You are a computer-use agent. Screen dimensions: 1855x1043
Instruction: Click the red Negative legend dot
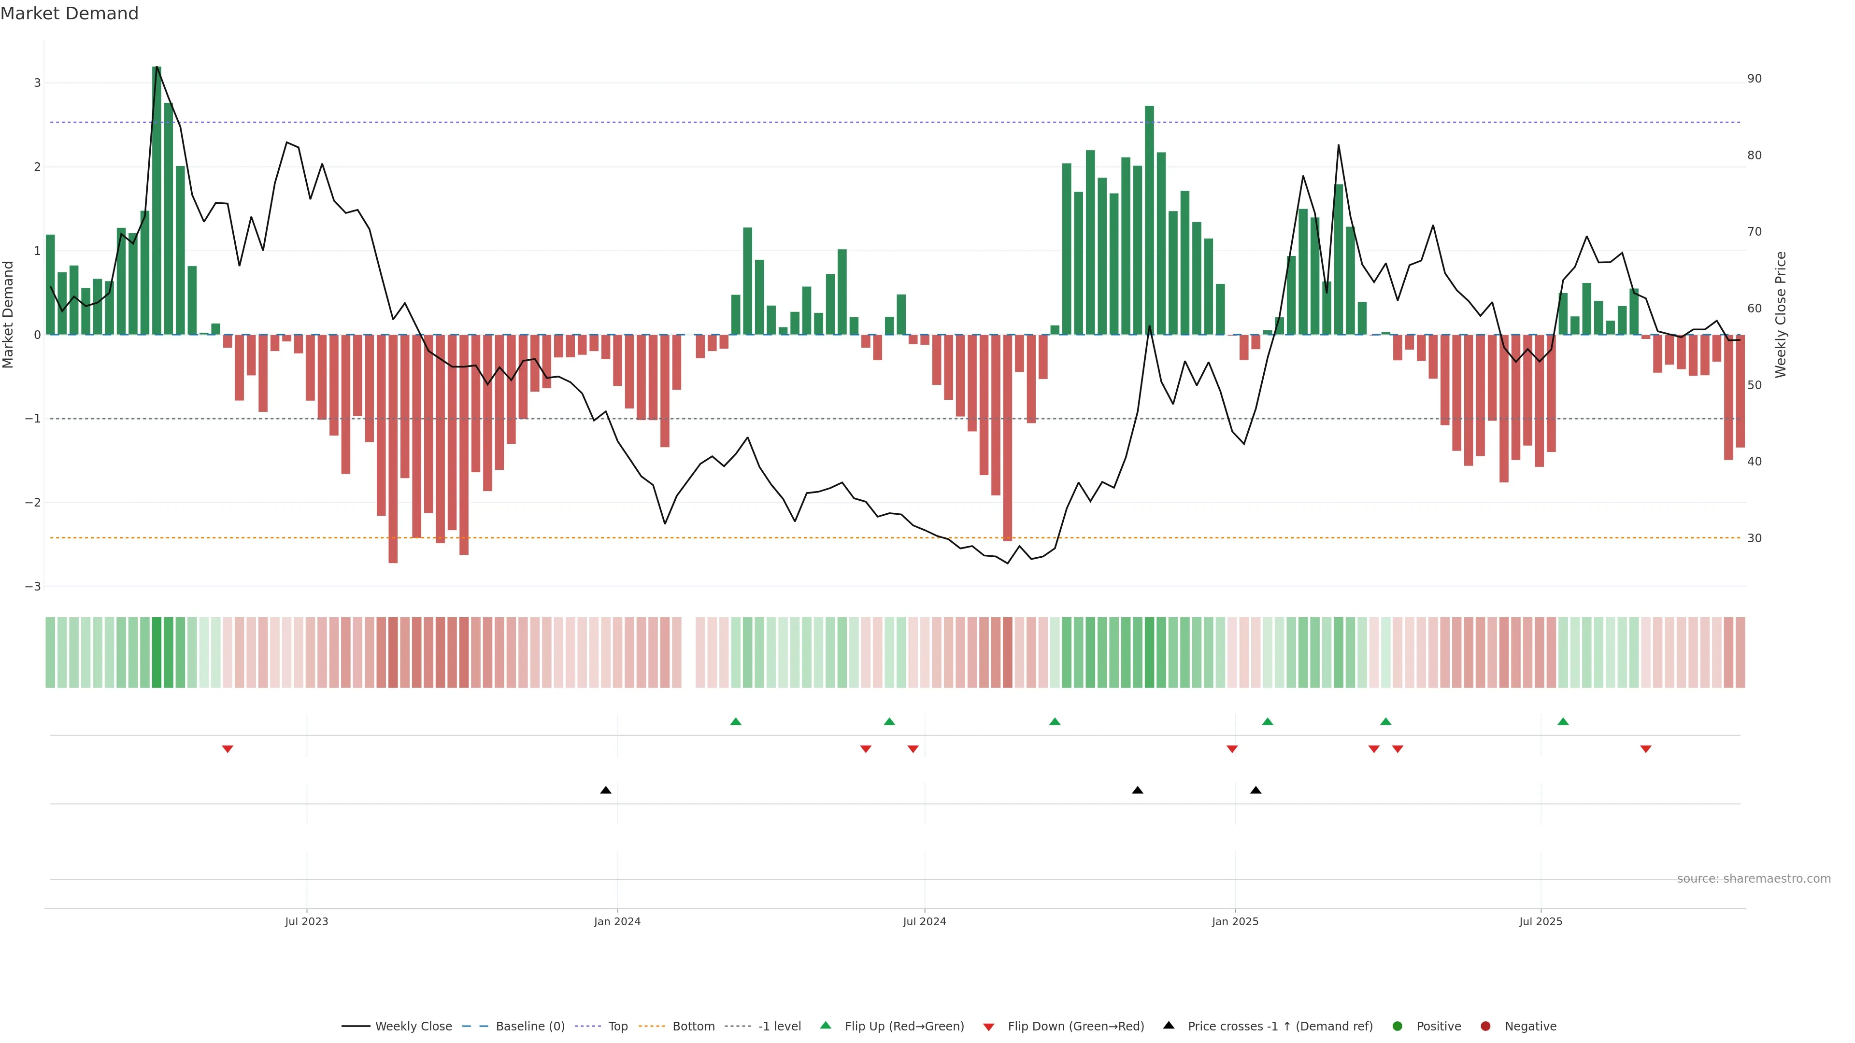click(x=1485, y=1027)
